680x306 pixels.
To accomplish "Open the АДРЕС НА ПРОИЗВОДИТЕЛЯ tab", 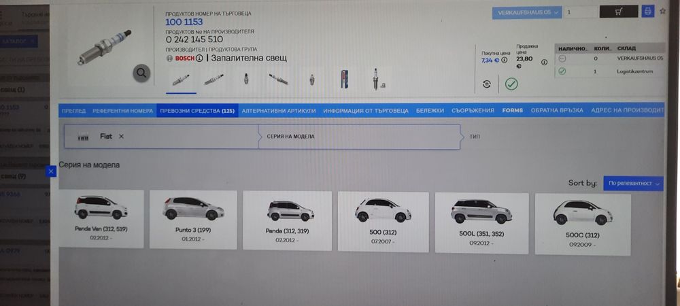I will (627, 111).
